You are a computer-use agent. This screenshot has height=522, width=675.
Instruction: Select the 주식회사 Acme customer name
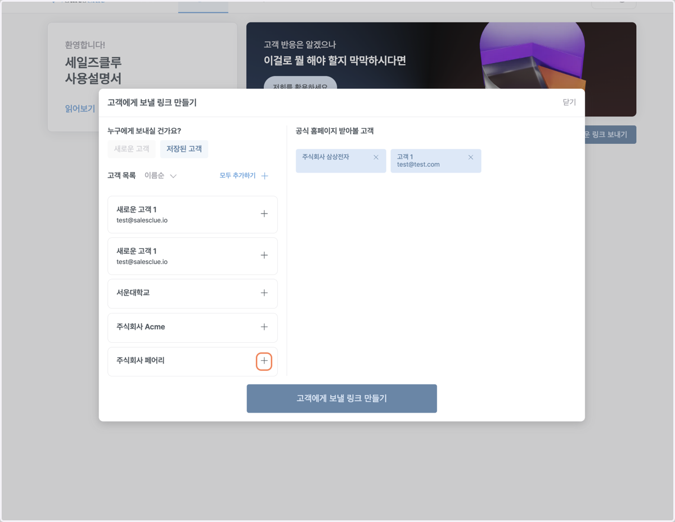pyautogui.click(x=141, y=326)
